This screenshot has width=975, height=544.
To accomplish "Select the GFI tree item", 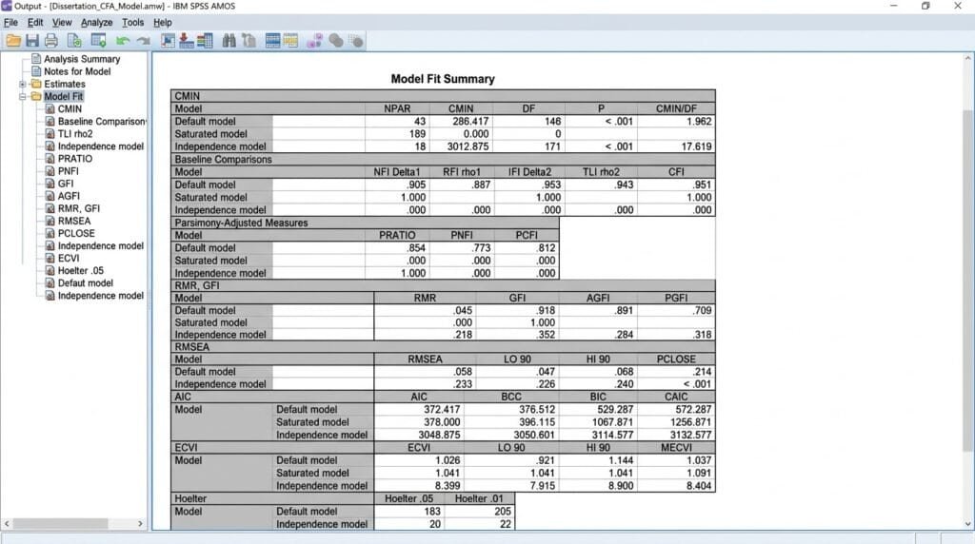I will (x=66, y=184).
